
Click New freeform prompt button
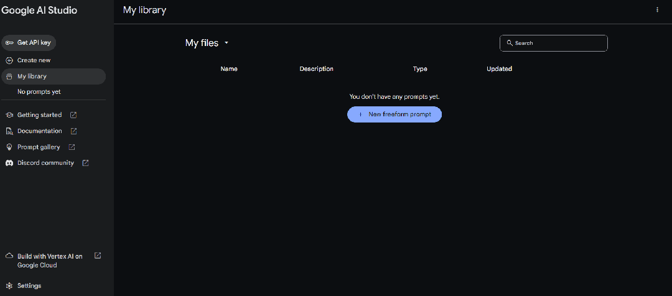[394, 114]
